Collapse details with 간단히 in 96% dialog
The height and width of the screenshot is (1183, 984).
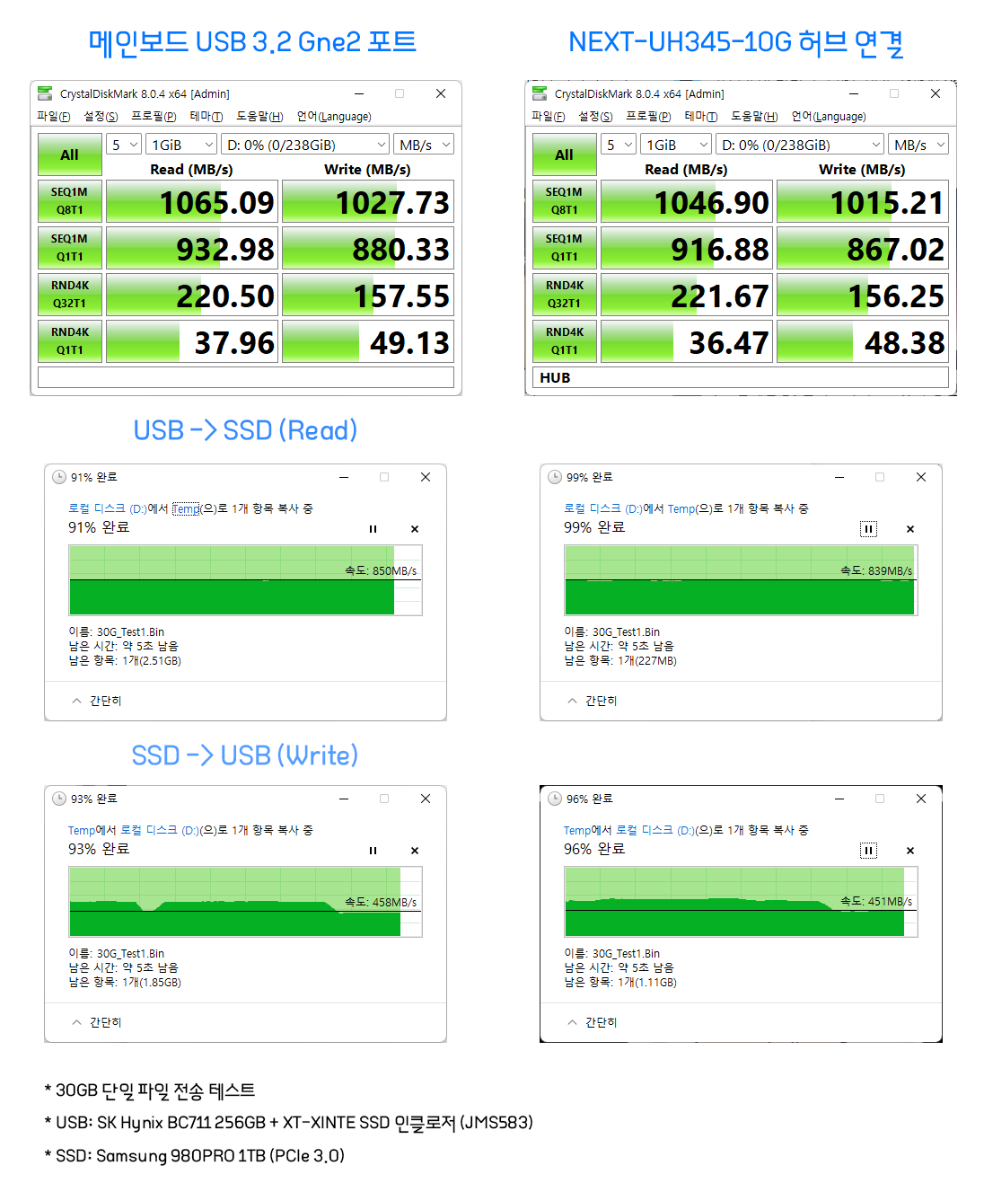point(593,1022)
